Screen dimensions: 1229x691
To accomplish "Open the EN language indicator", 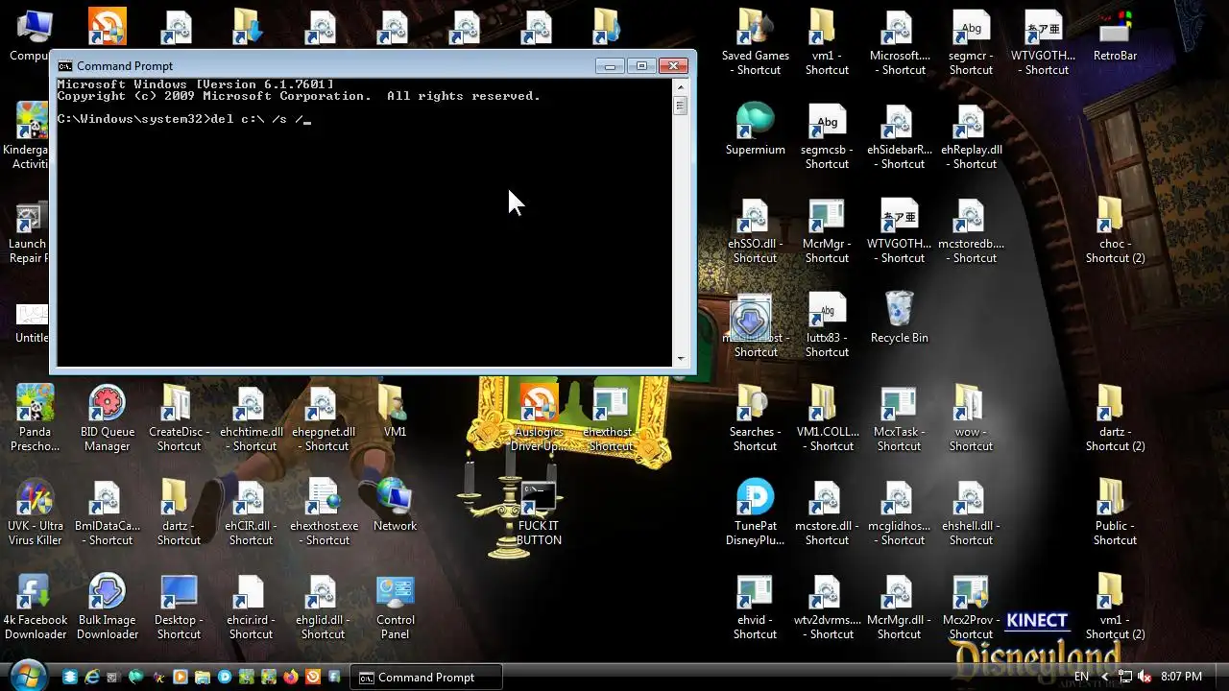I will [x=1081, y=677].
